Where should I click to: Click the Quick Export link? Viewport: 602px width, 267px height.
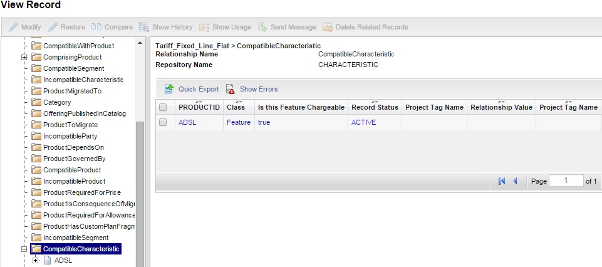[x=199, y=89]
